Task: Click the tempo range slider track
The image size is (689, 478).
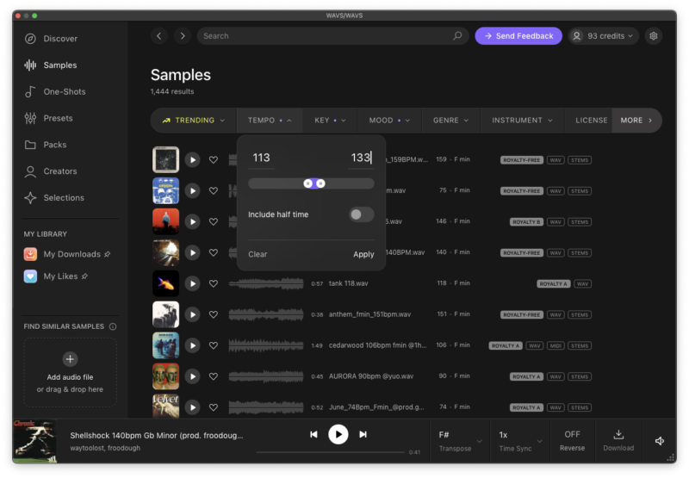Action: [x=276, y=183]
